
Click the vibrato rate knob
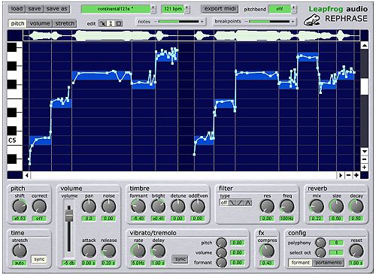click(x=138, y=251)
